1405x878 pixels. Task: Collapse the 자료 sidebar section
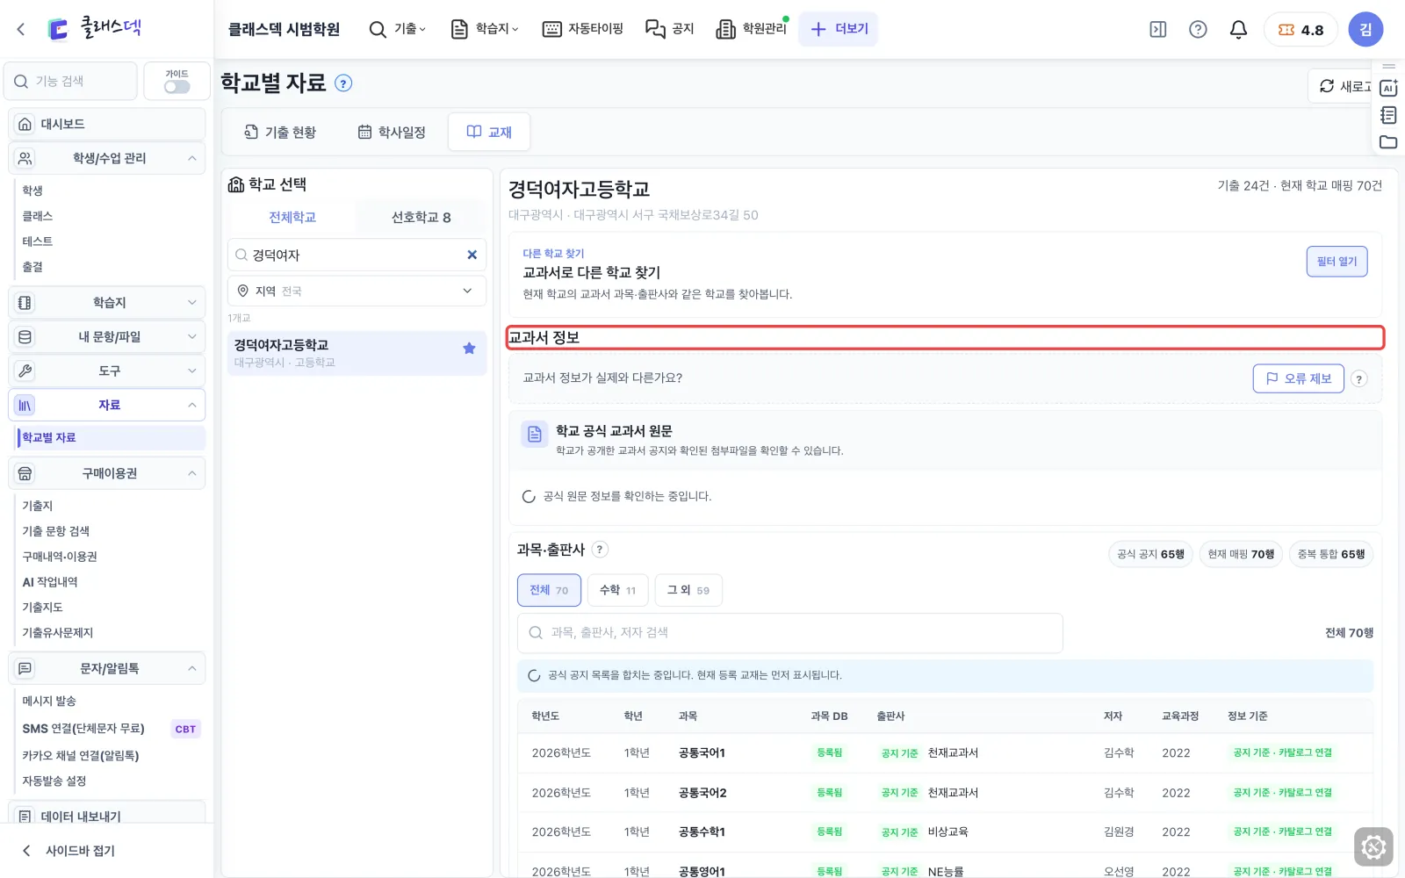107,405
